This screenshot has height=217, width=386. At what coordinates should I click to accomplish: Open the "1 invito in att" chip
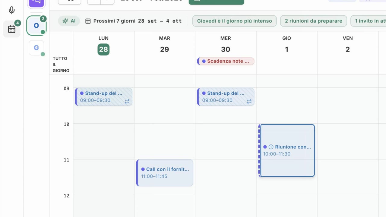[368, 21]
